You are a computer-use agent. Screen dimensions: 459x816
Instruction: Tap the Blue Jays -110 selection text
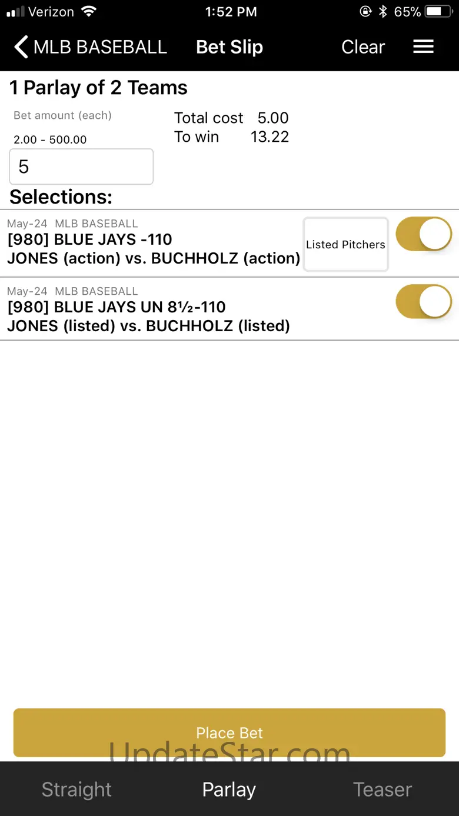click(x=90, y=239)
